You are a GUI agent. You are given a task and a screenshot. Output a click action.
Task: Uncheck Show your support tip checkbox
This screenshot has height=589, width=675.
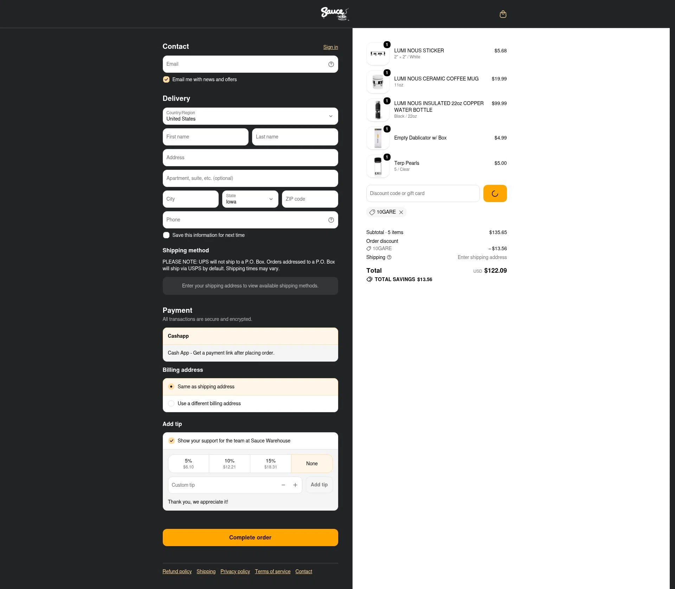point(172,441)
